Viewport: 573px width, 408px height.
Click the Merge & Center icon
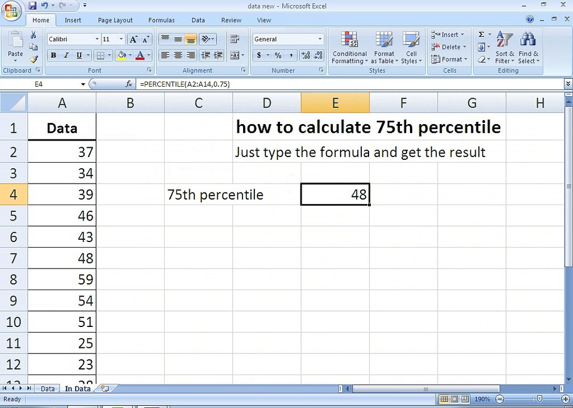[x=234, y=56]
